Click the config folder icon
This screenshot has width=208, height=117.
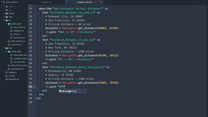click(6, 13)
